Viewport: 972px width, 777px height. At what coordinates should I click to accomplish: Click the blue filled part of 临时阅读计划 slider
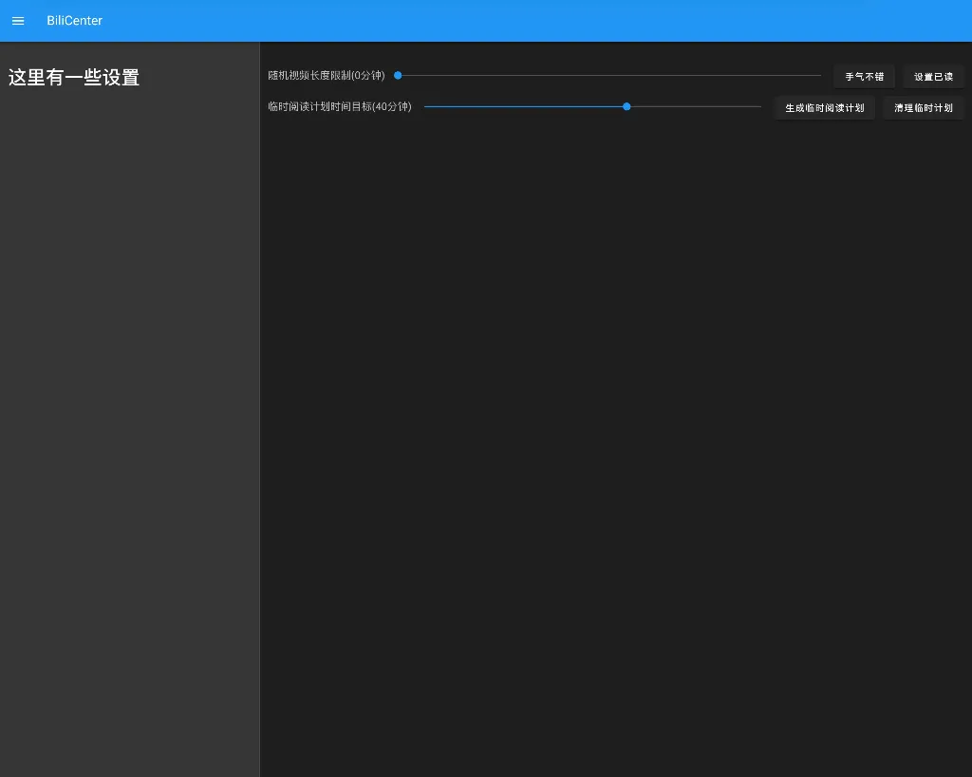coord(522,106)
